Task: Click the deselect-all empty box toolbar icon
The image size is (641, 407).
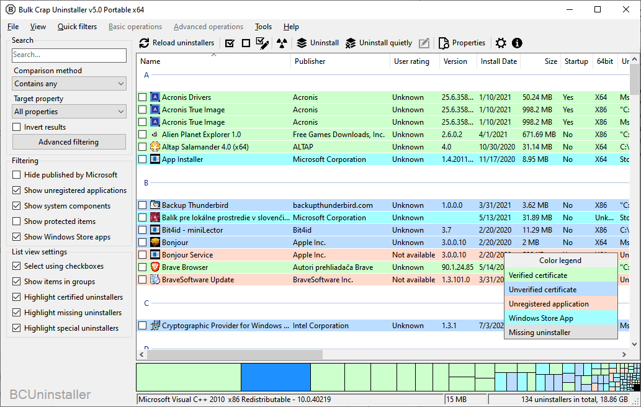Action: click(246, 43)
